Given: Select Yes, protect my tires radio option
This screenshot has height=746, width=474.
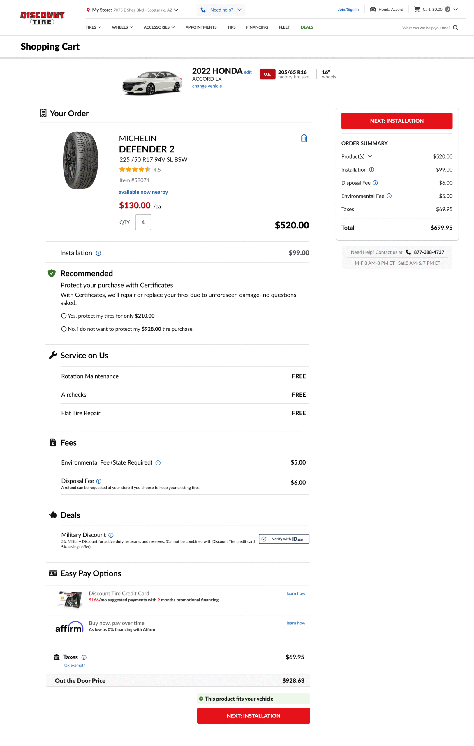Looking at the screenshot, I should (x=64, y=316).
